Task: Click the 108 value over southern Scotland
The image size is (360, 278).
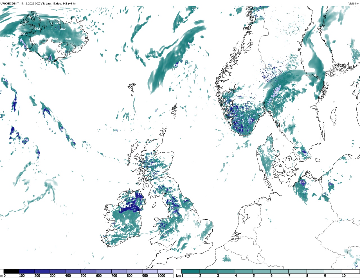Action: (x=170, y=191)
